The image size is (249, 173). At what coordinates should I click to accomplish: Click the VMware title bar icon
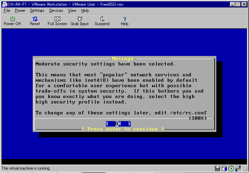(x=4, y=4)
